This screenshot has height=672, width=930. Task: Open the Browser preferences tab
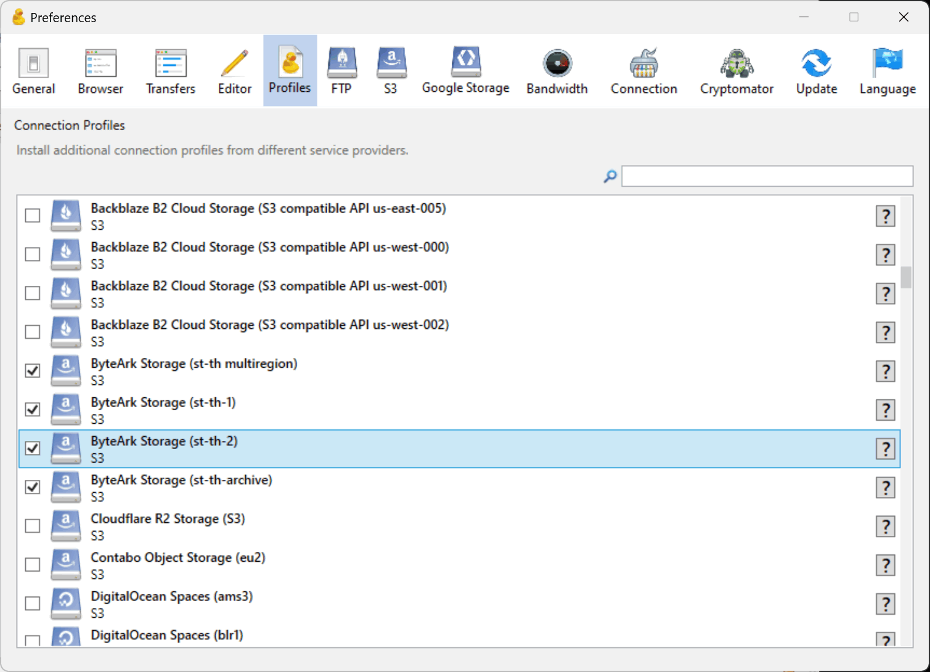100,71
